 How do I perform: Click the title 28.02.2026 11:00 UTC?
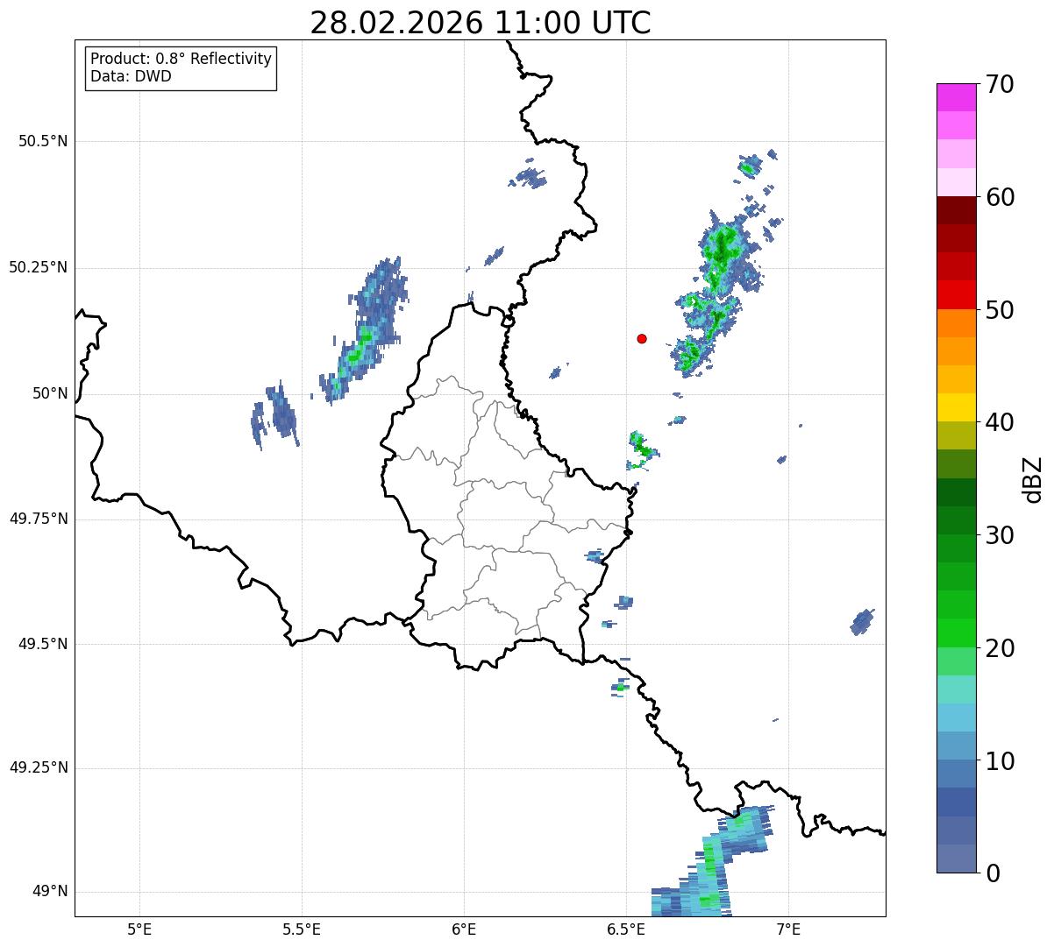pyautogui.click(x=481, y=22)
